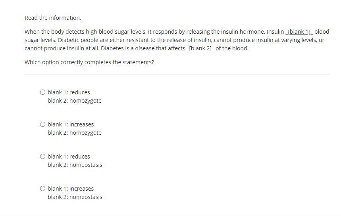Mark the increases and homeostasis radio option

click(42, 189)
